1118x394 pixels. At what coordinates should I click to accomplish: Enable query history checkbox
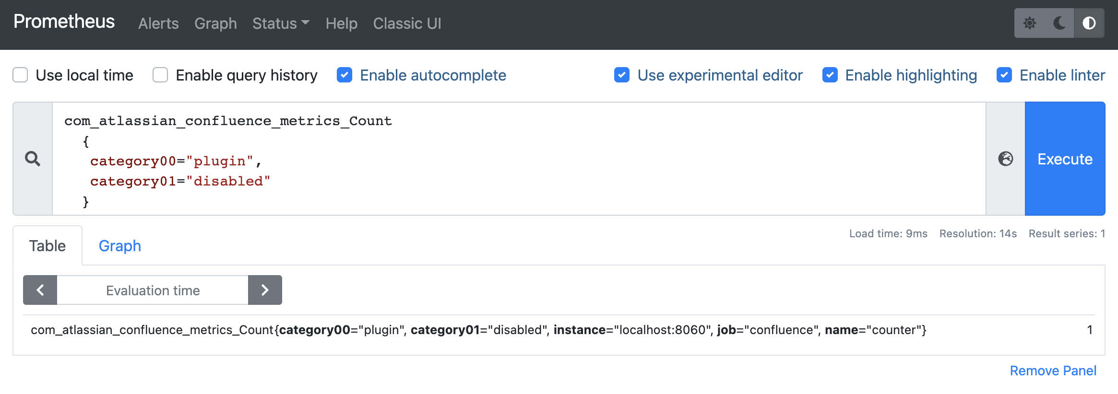pyautogui.click(x=160, y=75)
